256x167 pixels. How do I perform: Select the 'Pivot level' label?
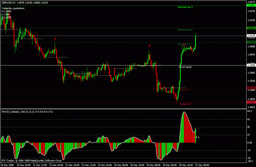pyautogui.click(x=185, y=67)
